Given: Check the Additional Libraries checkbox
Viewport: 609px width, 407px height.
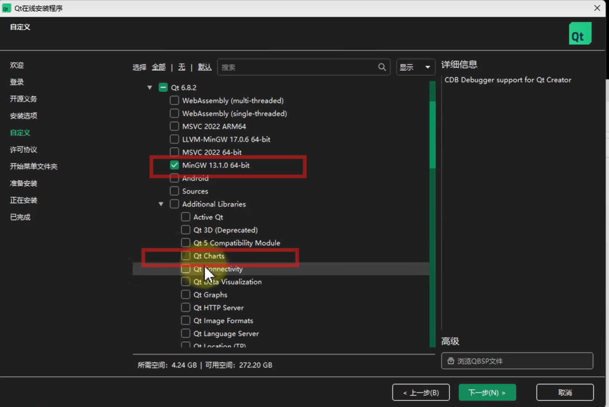Looking at the screenshot, I should coord(174,204).
